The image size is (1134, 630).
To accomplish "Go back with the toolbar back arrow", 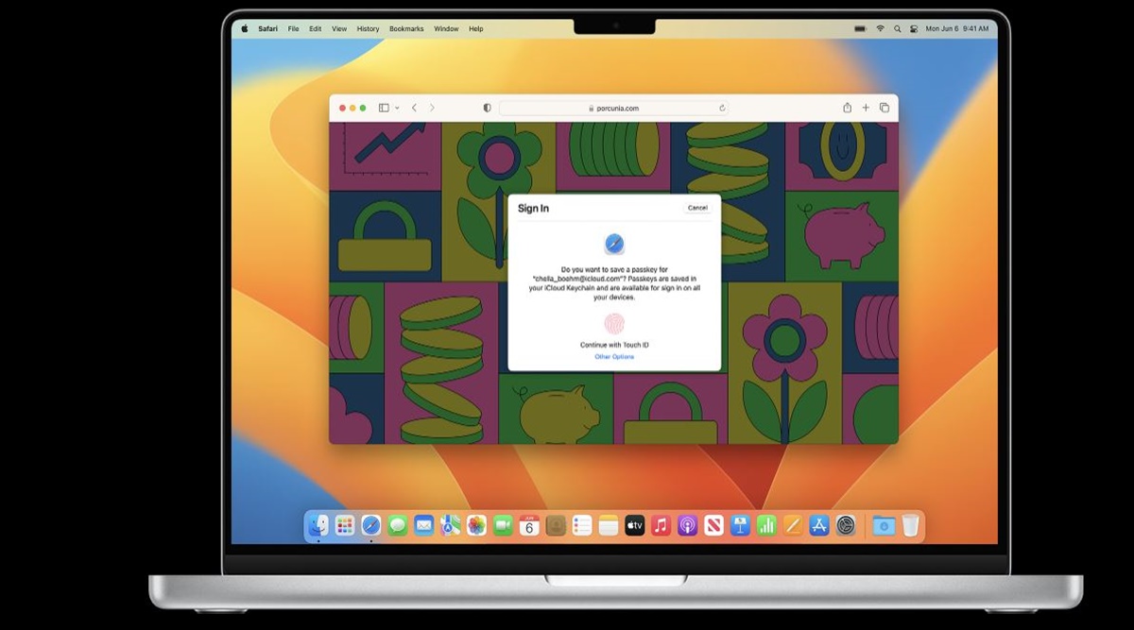I will (x=414, y=108).
